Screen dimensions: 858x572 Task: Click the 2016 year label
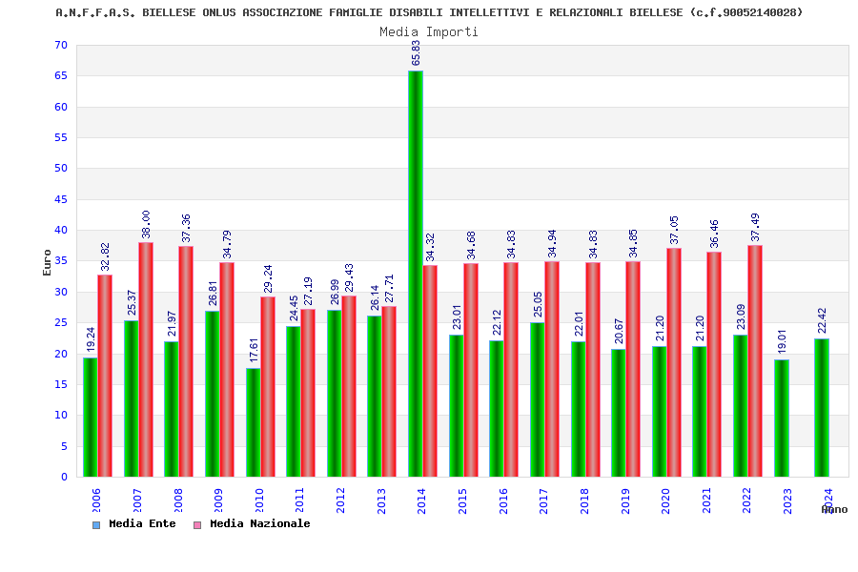tap(502, 500)
